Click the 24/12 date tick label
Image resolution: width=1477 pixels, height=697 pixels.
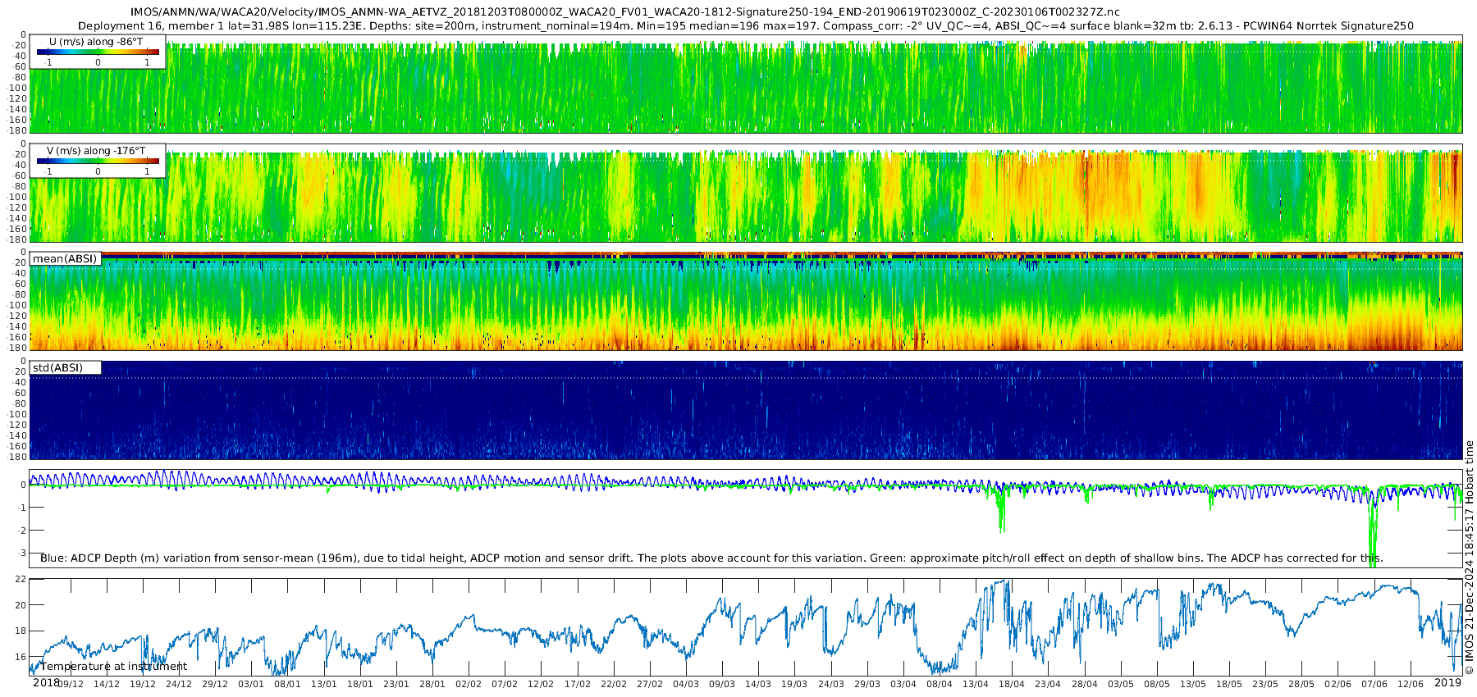pyautogui.click(x=179, y=684)
